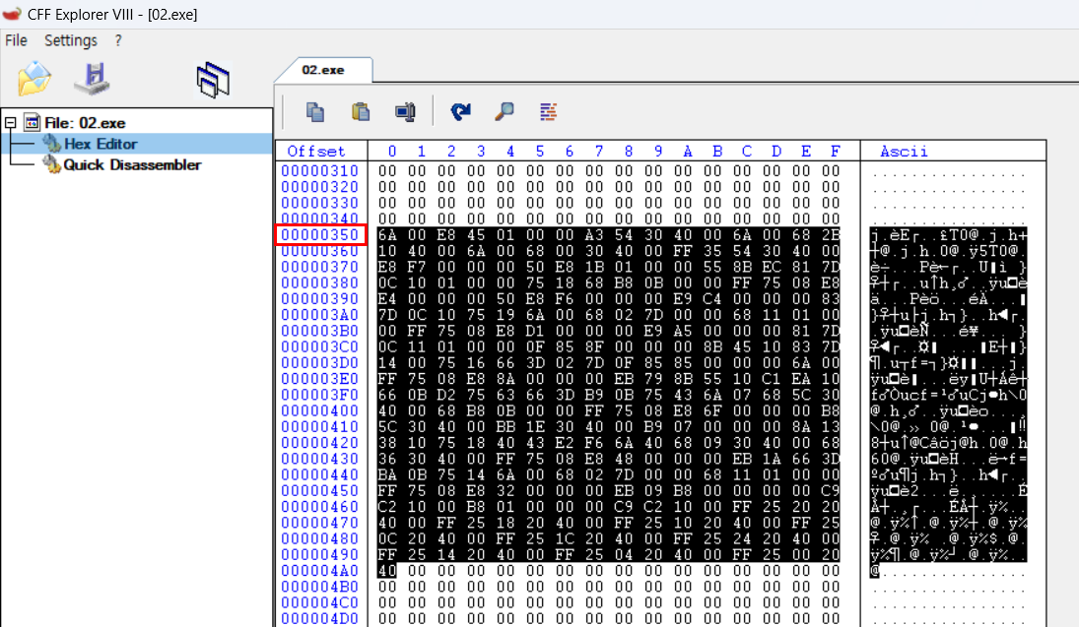Click offset 000004D0 row label
1079x627 pixels.
pos(320,619)
